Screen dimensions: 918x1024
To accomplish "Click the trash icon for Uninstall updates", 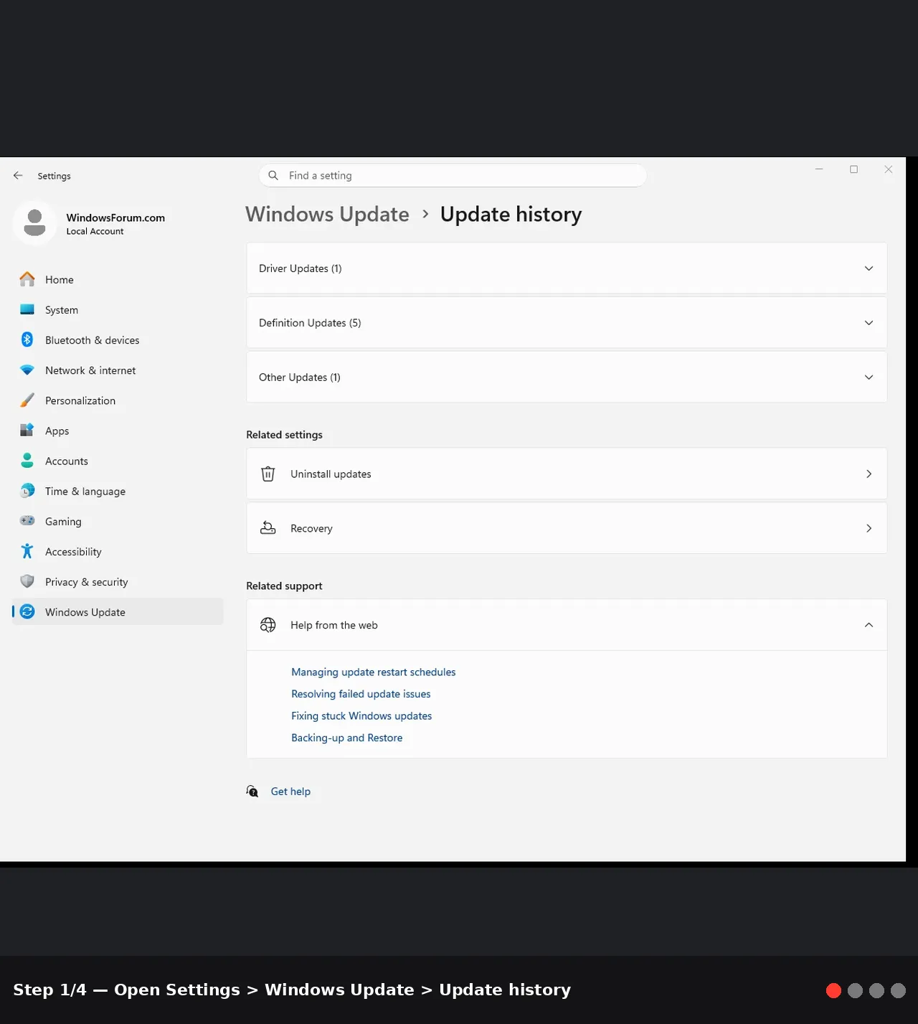I will click(x=268, y=474).
